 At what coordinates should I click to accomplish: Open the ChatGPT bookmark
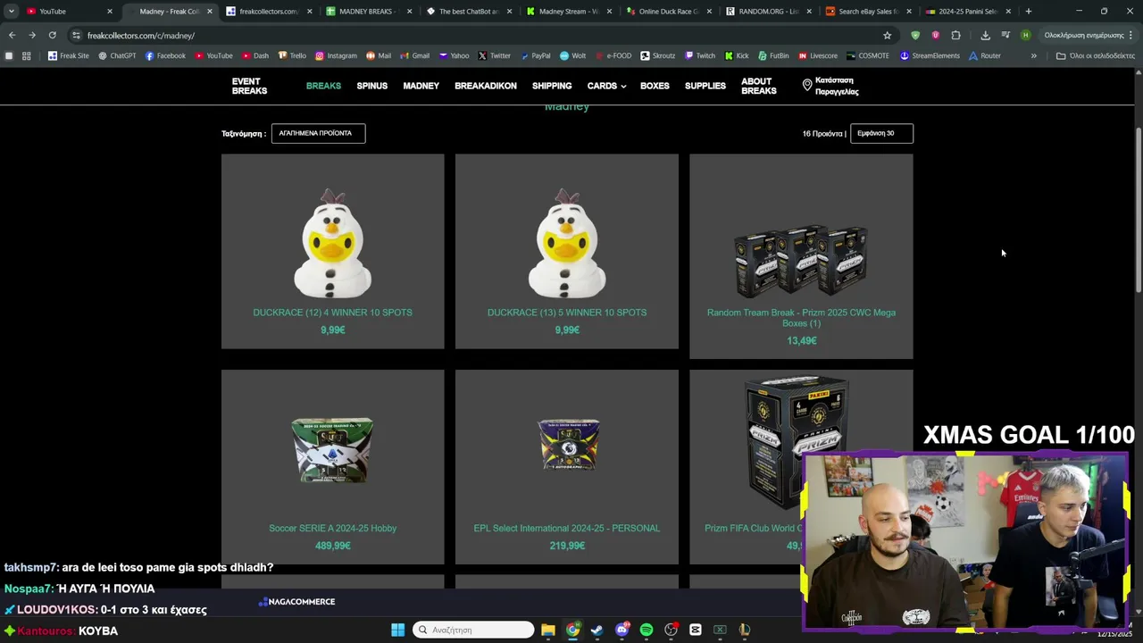point(117,55)
